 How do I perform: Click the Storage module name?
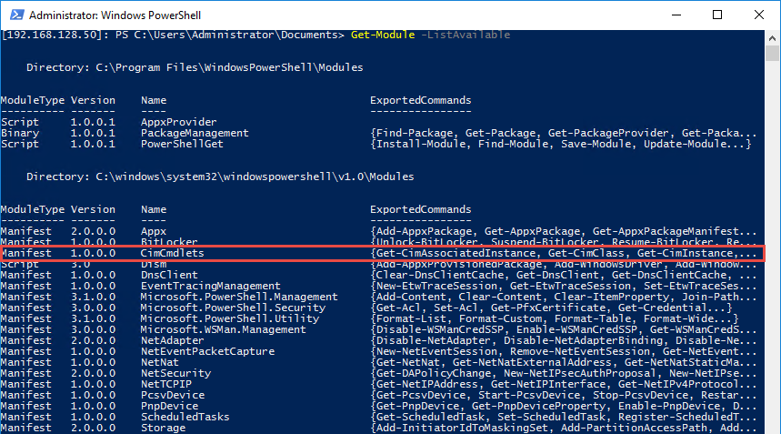coord(163,429)
